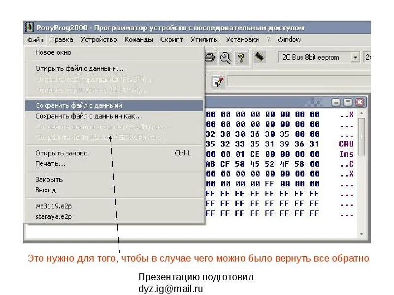Click the question mark help icon
This screenshot has height=295, width=394.
tap(241, 58)
